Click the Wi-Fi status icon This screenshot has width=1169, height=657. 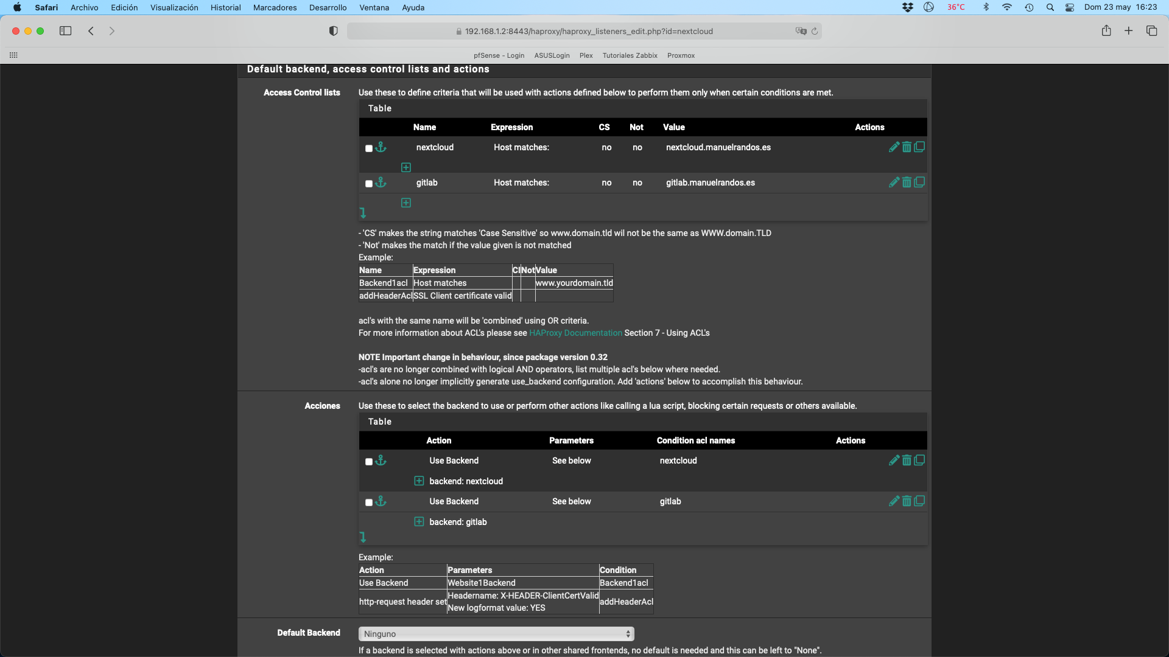coord(1007,7)
